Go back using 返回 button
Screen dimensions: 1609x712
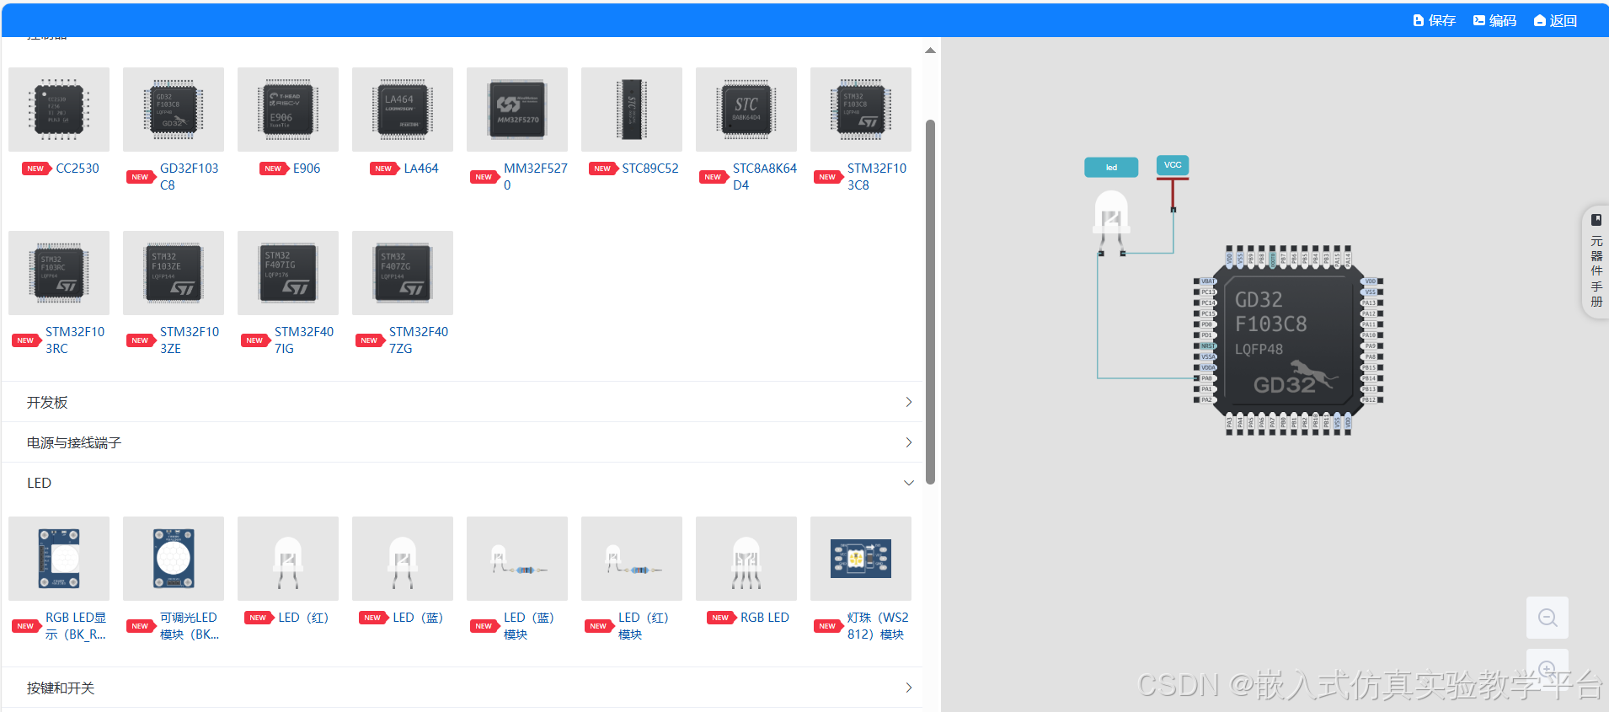point(1555,20)
